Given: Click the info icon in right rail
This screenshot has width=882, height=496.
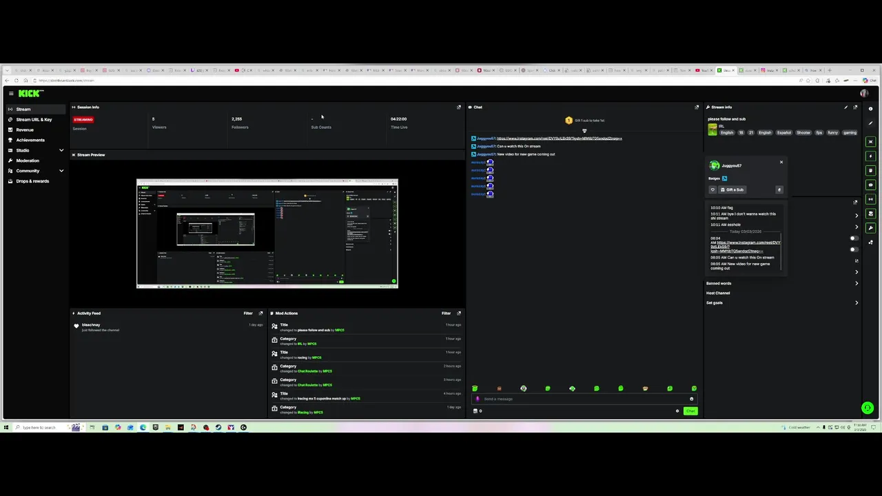Looking at the screenshot, I should pos(870,109).
